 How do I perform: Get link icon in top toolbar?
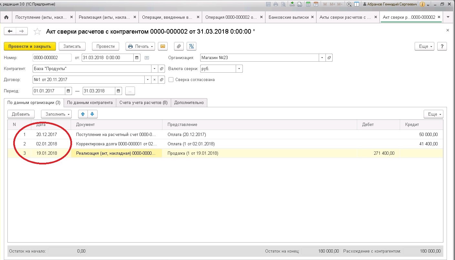[300, 4]
